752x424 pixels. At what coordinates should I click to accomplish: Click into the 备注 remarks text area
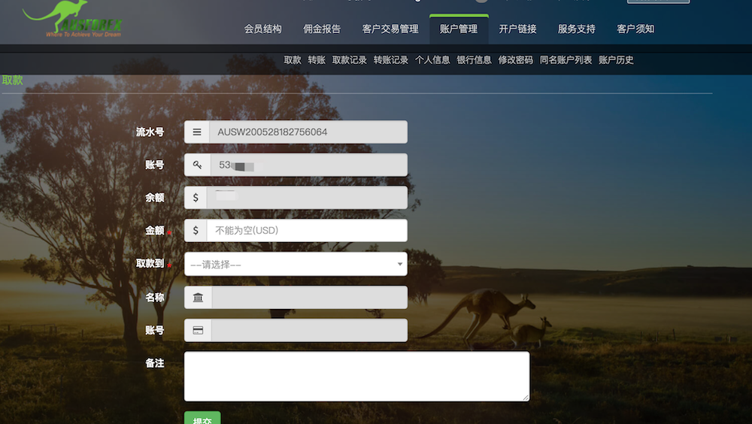point(356,376)
